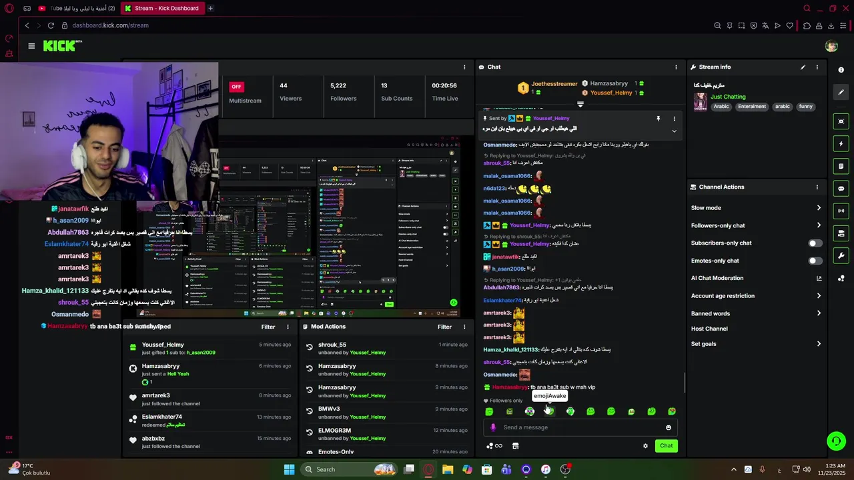Screen dimensions: 854x480
Task: Click taskbar volume icon
Action: (x=807, y=469)
